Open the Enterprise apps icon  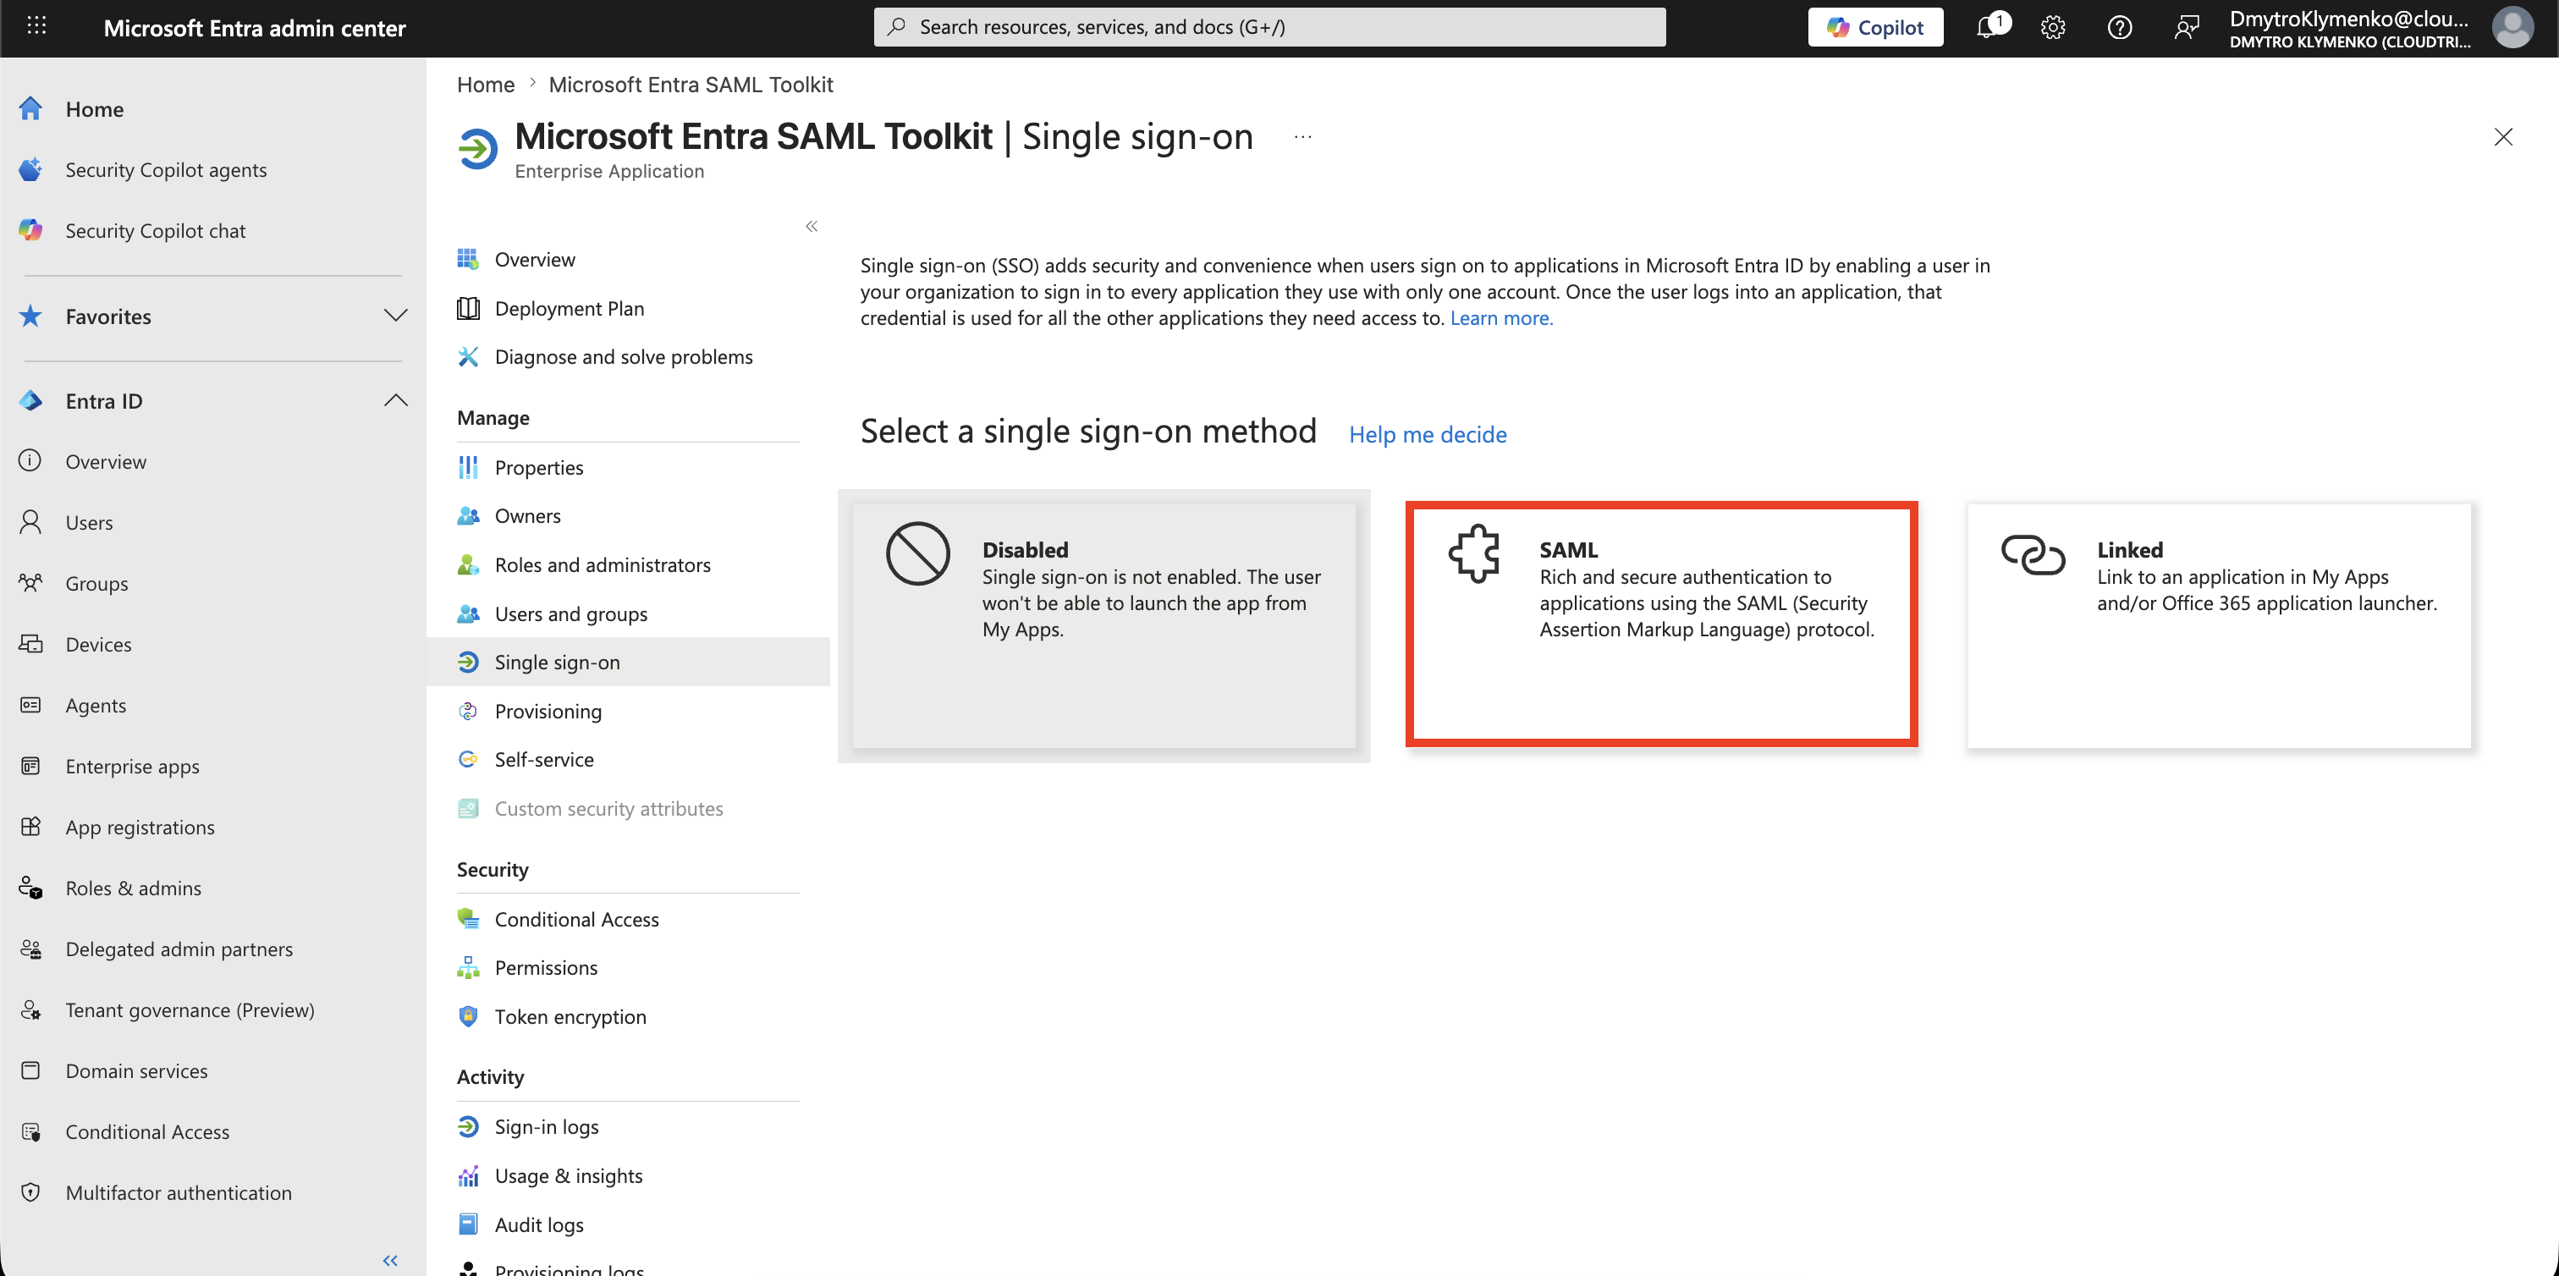[x=30, y=766]
